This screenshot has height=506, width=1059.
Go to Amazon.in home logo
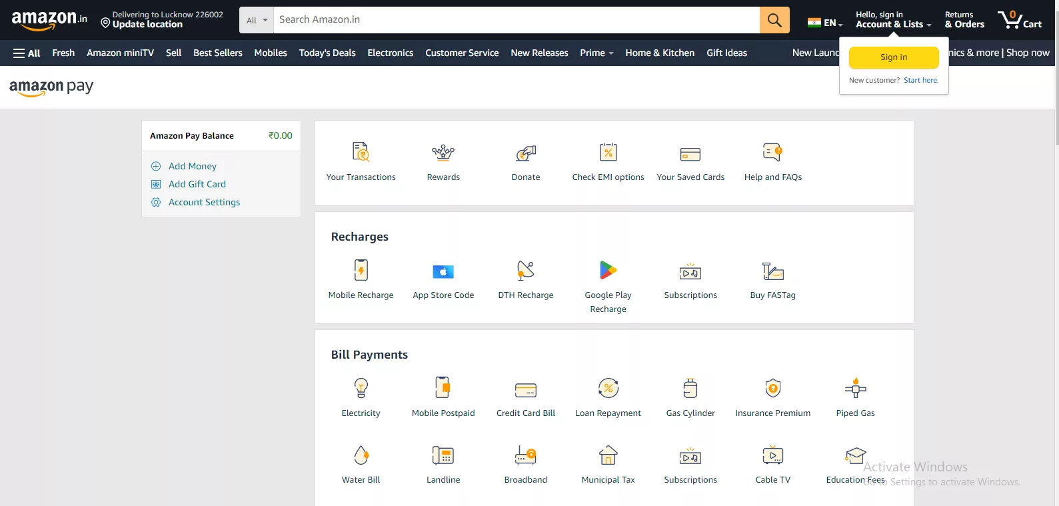(49, 20)
